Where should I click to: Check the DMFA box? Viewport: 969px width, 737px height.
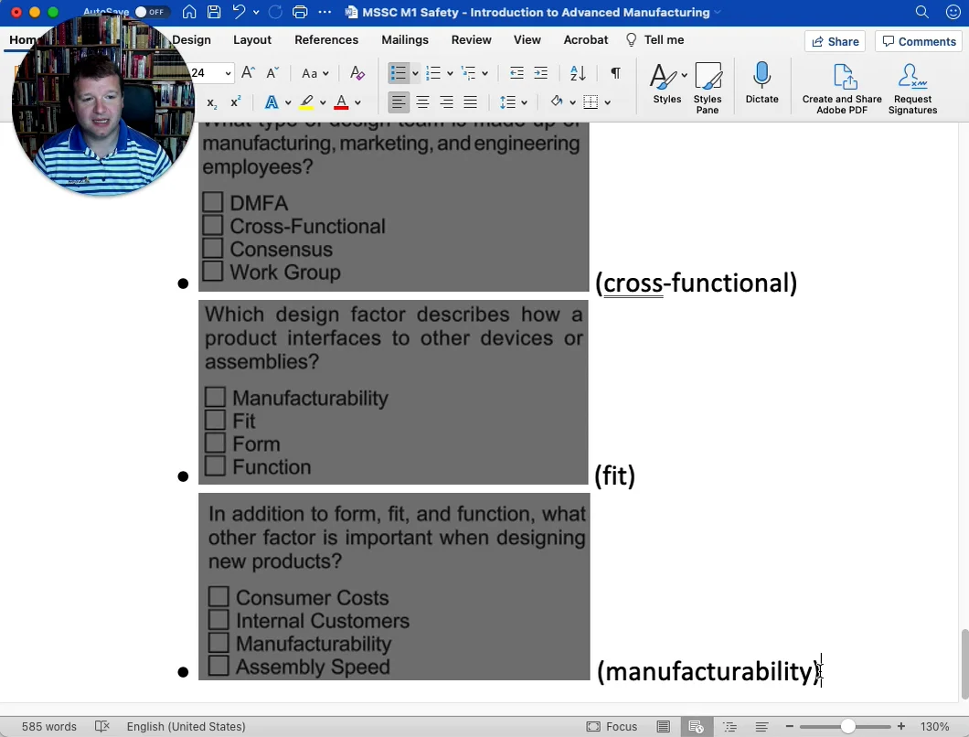[213, 201]
